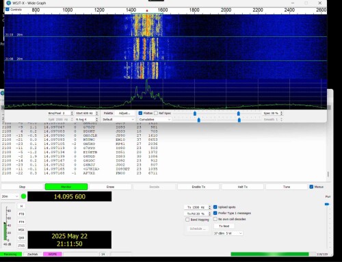Switch to Q65 mode button
The image size is (342, 262).
click(21, 238)
